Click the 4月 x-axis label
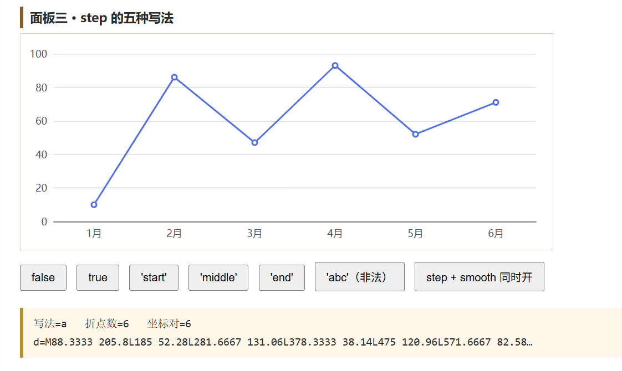 [x=335, y=234]
